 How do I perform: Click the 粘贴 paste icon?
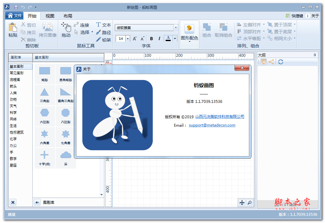pos(13,28)
